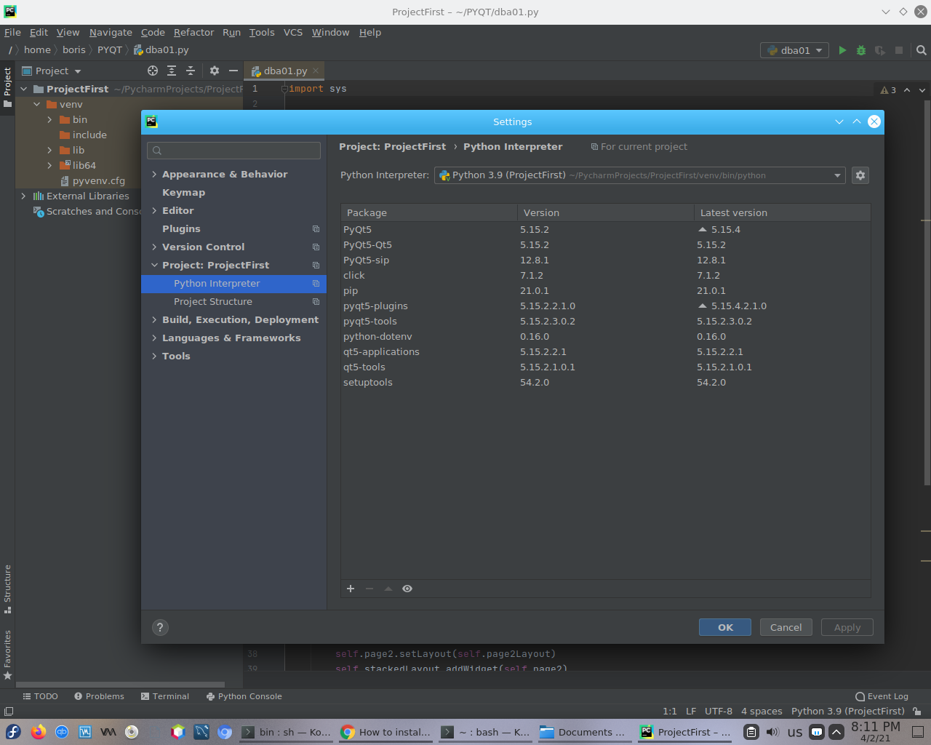Open the File menu
This screenshot has width=931, height=745.
pos(12,33)
